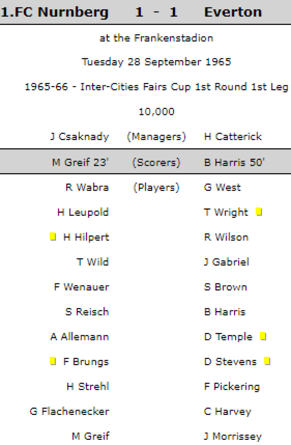The height and width of the screenshot is (445, 291).
Task: Click the yellow card next to D Temple
Action: [263, 336]
